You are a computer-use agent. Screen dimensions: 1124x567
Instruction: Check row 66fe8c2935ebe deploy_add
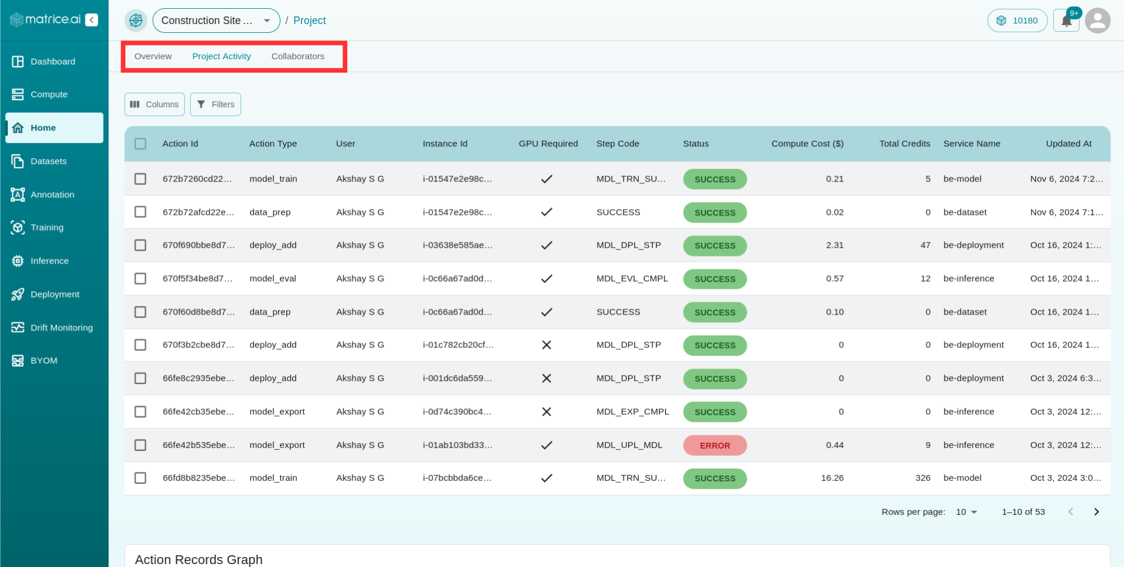[x=140, y=378]
